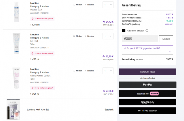
Task: Remove Mousse Éclat with Löschen X icon
Action: [85, 5]
